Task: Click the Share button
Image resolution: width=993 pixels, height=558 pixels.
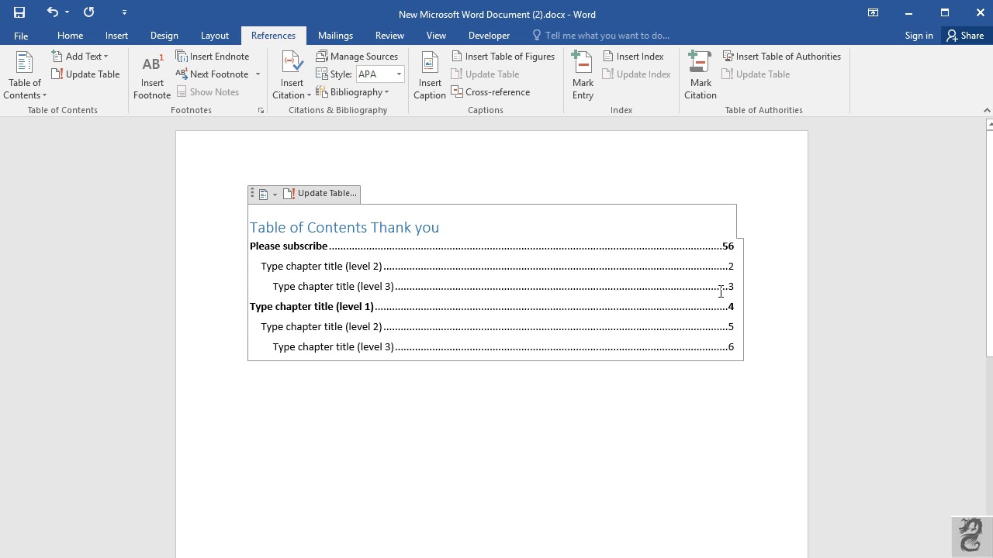Action: point(964,36)
